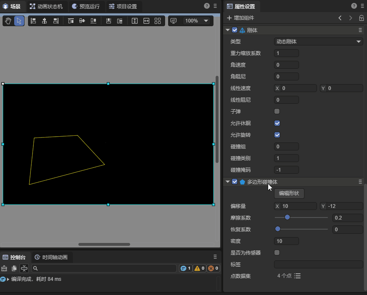The height and width of the screenshot is (295, 367).
Task: Click the align top edges icon
Action: 71,21
